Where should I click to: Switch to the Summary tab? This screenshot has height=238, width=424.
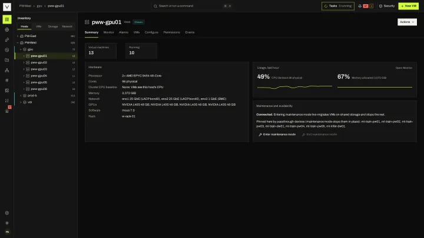91,32
